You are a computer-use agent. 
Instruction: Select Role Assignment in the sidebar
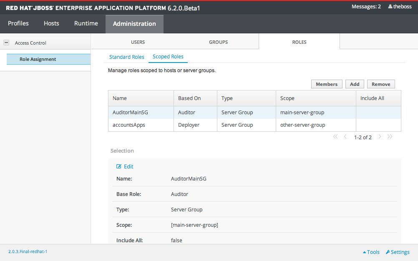point(38,59)
